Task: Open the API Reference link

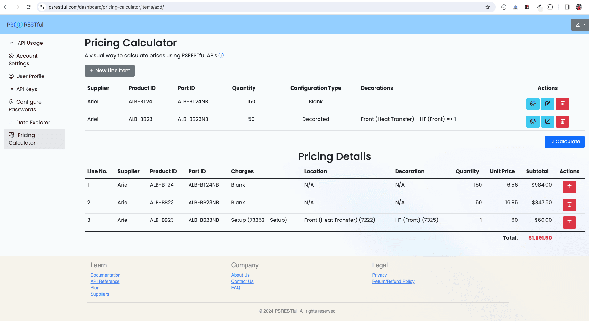Action: tap(105, 281)
